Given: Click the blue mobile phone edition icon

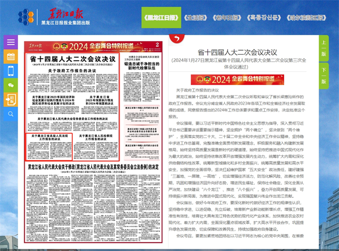Looking at the screenshot, I should [x=11, y=71].
